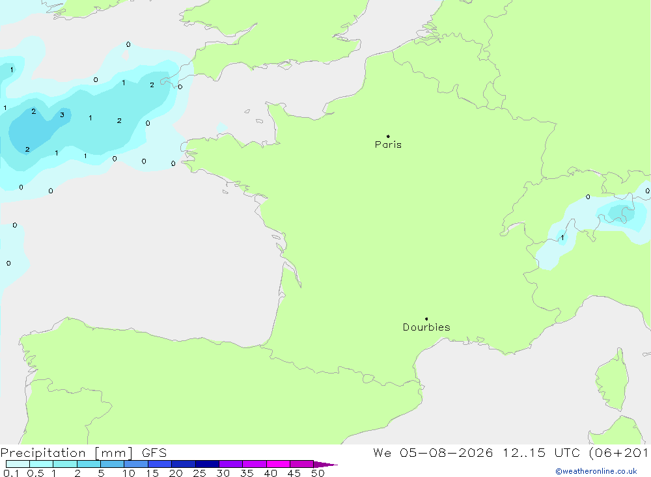Click the purple arrow end of the legend
This screenshot has height=477, width=651.
coord(325,464)
